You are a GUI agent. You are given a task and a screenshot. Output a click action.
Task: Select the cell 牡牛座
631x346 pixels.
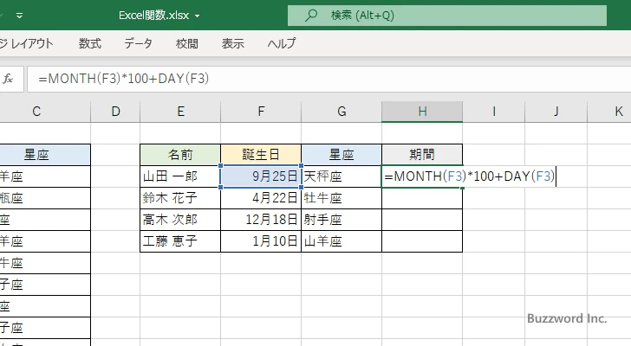(x=342, y=198)
